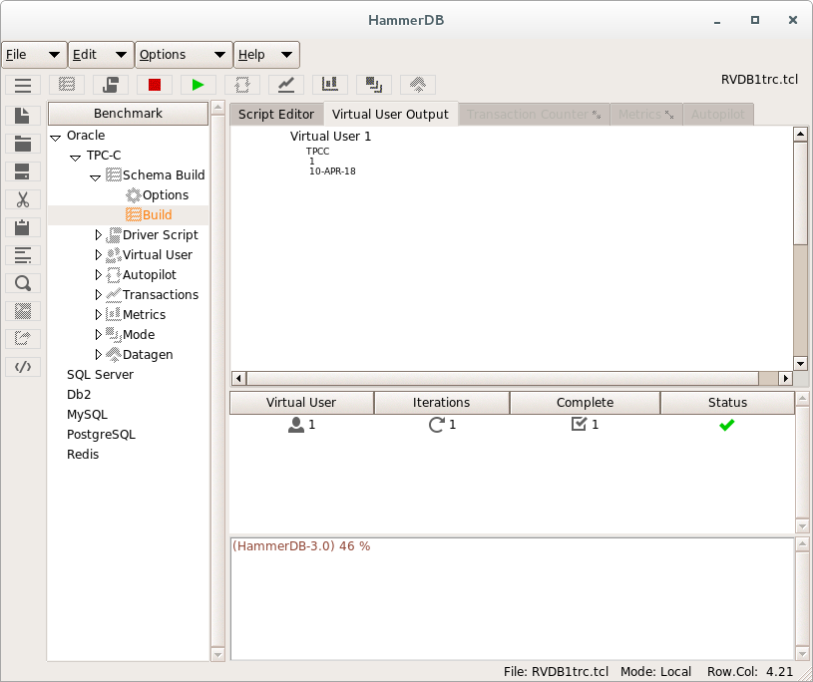The height and width of the screenshot is (682, 813).
Task: Click the Benchmark panel header button
Action: point(128,113)
